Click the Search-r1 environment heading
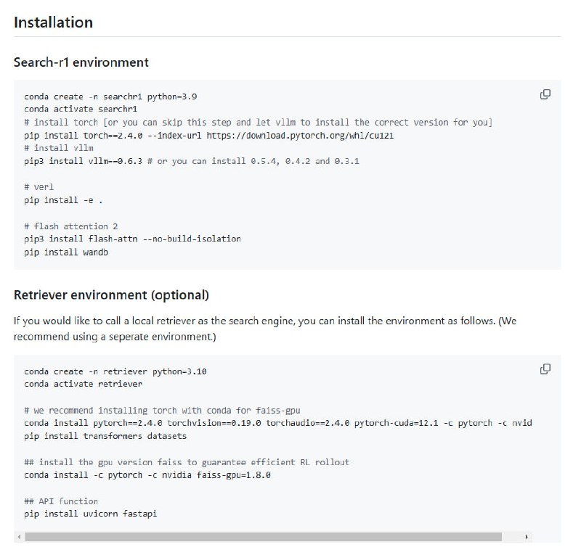 (81, 62)
